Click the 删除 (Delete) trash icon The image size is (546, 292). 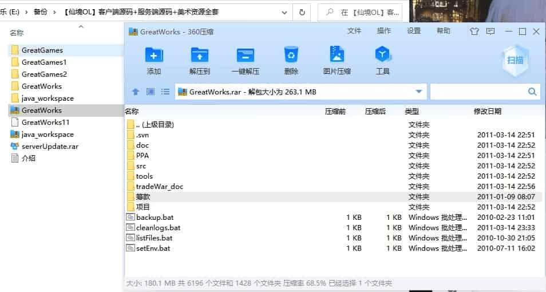coord(291,55)
